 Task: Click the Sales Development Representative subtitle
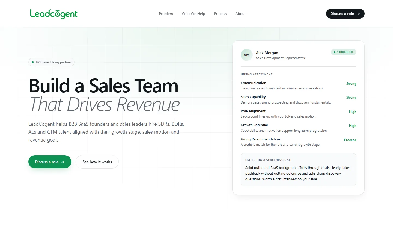point(281,58)
